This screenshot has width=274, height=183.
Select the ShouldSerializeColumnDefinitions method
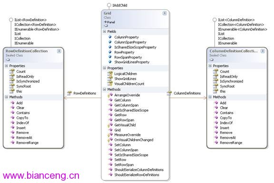(139, 170)
